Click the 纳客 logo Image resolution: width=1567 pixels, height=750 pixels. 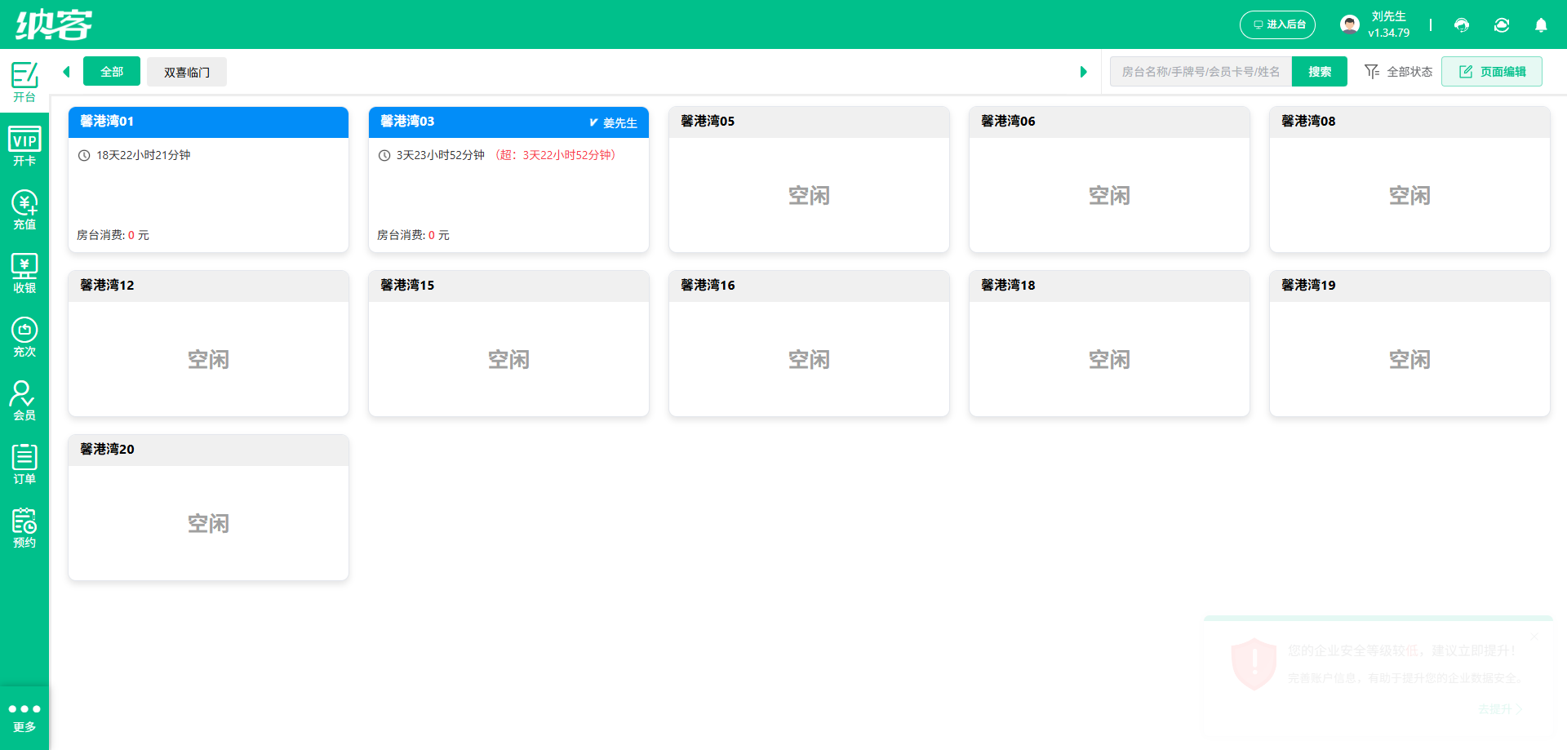pyautogui.click(x=54, y=24)
